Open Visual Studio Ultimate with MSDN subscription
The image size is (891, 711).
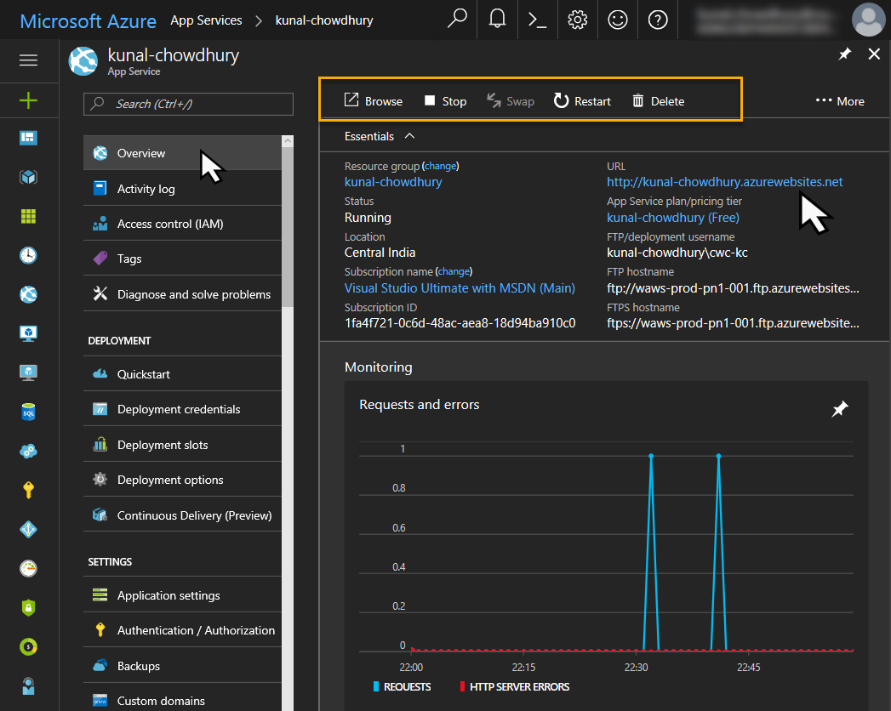(460, 288)
